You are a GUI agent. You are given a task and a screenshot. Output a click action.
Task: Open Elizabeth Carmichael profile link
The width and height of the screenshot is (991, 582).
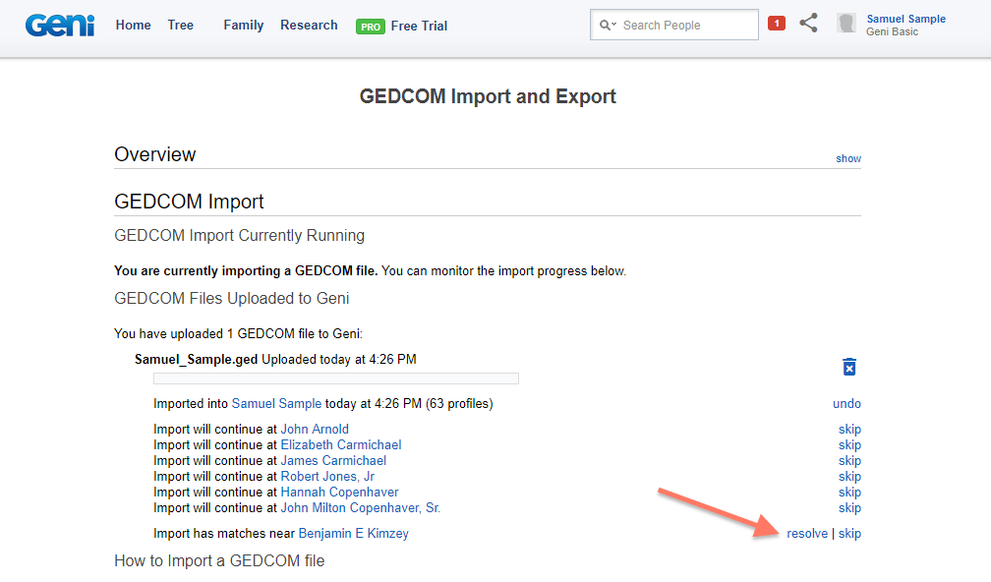pos(341,445)
